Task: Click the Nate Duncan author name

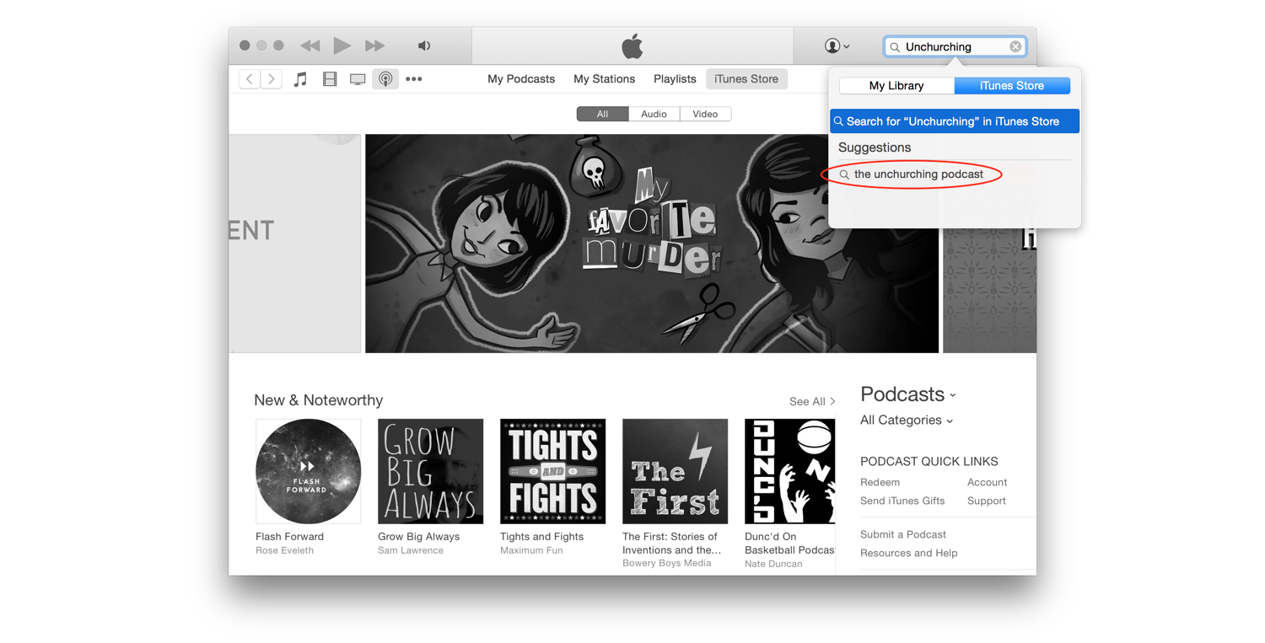Action: coord(773,564)
